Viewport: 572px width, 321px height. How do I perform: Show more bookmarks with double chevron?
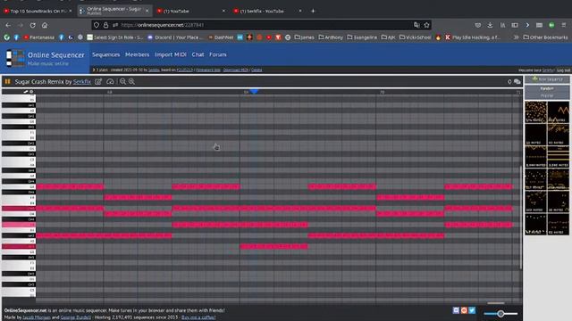(517, 37)
